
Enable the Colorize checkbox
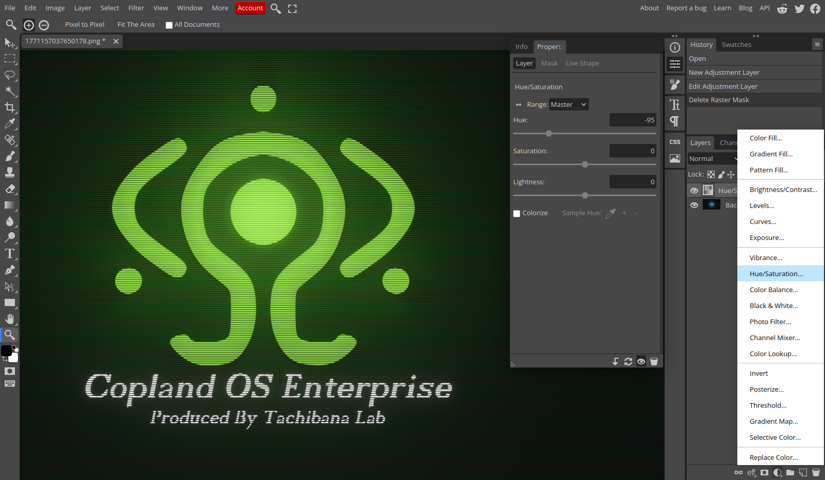pyautogui.click(x=517, y=214)
